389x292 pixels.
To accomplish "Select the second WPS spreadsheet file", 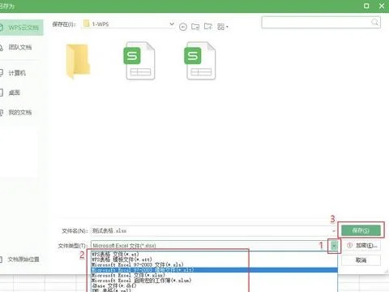I will (x=200, y=61).
